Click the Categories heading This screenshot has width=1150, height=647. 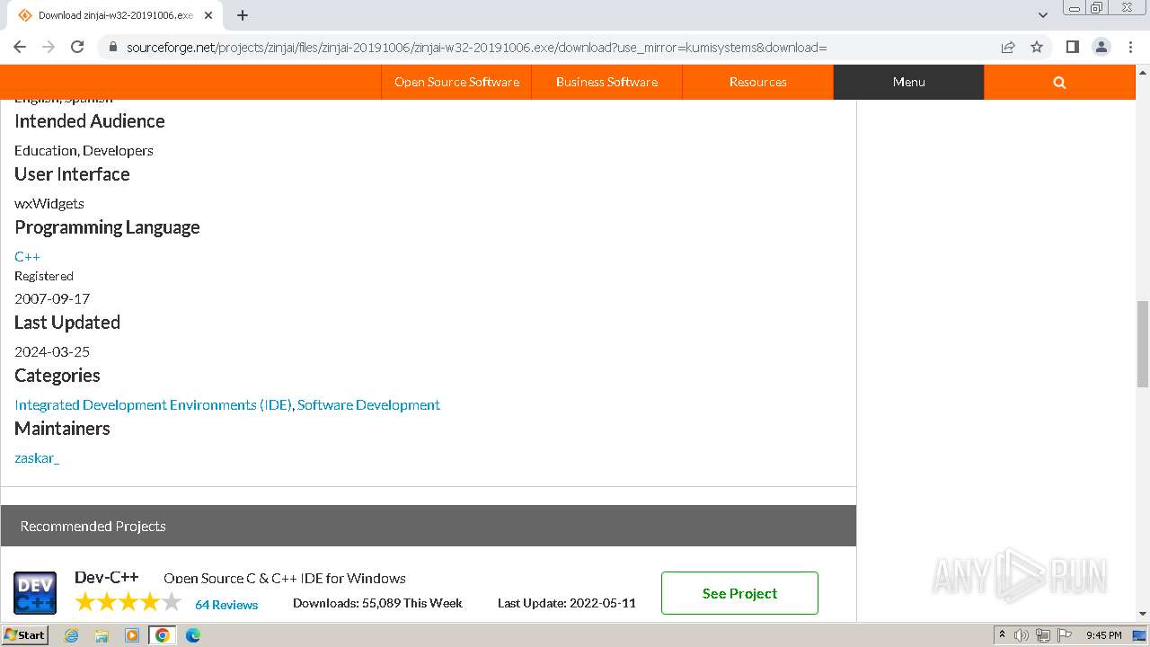pos(57,376)
